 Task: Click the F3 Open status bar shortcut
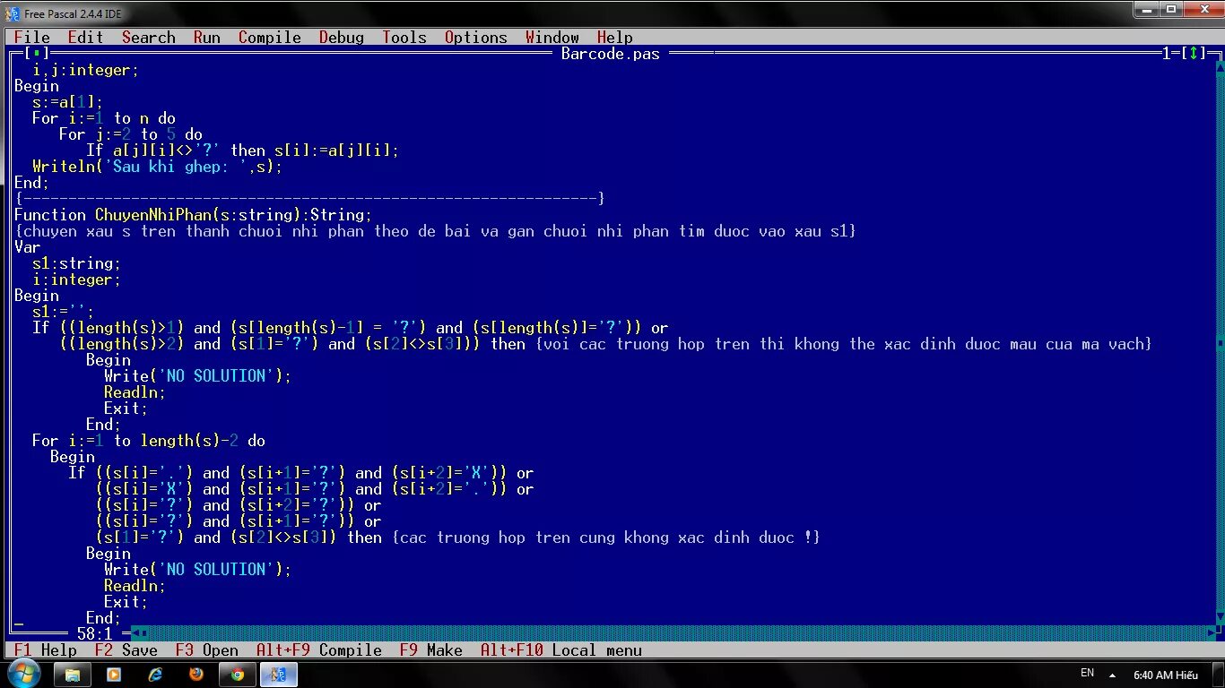207,650
